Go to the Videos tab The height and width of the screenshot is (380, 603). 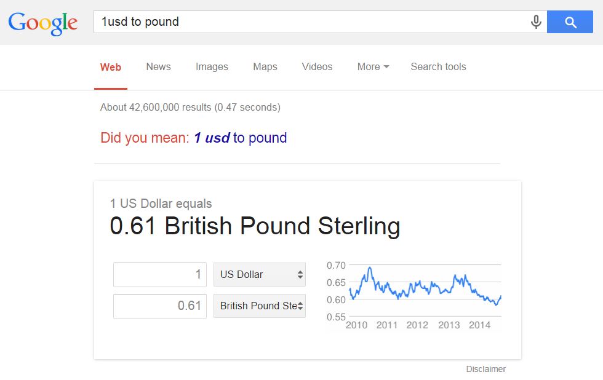click(x=317, y=67)
